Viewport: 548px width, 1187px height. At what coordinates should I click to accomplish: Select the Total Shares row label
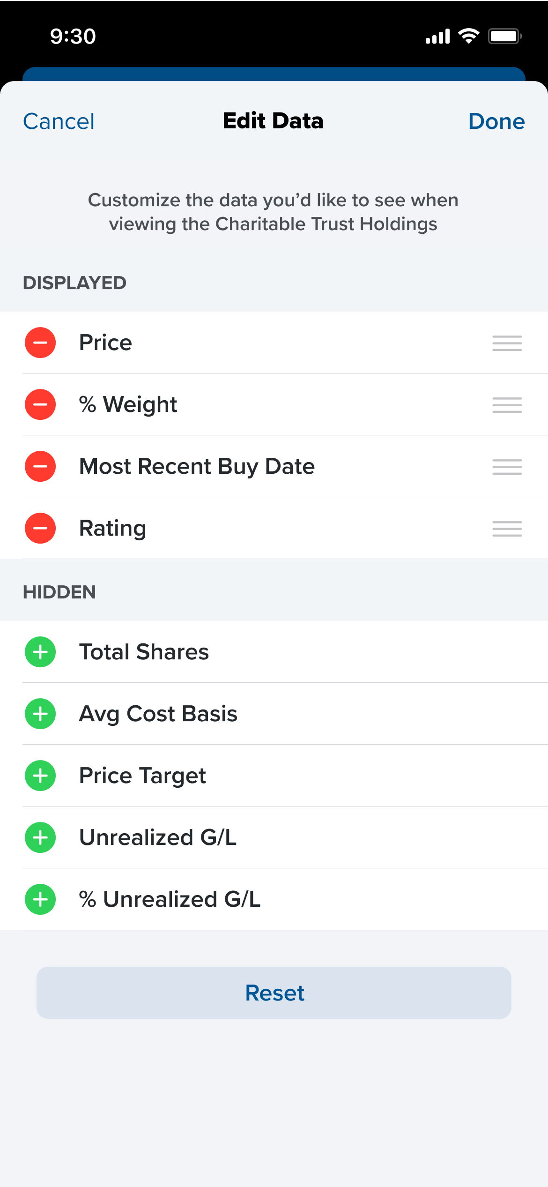click(x=144, y=652)
